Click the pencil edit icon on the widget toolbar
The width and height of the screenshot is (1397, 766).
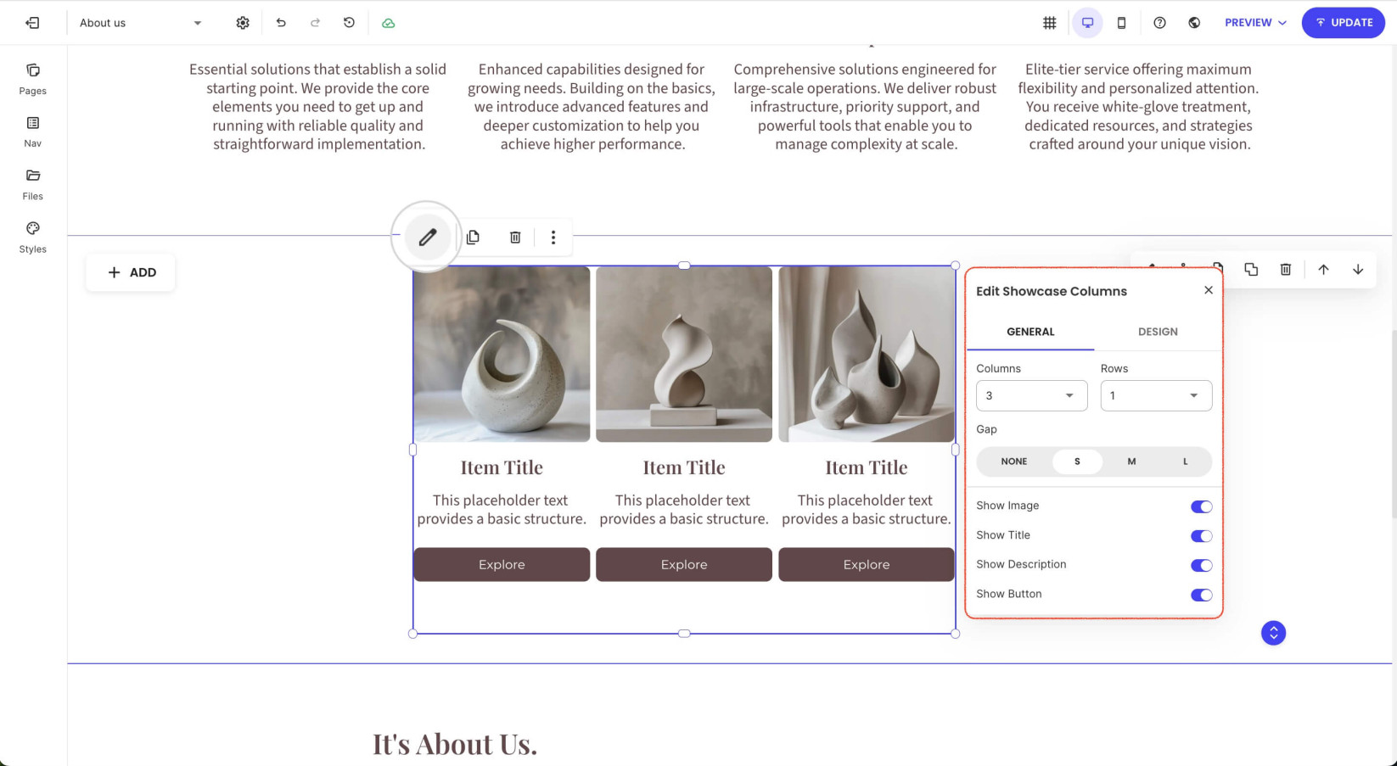coord(427,238)
